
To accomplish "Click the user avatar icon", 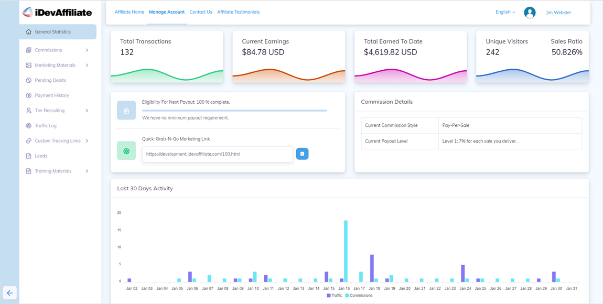I will (530, 12).
